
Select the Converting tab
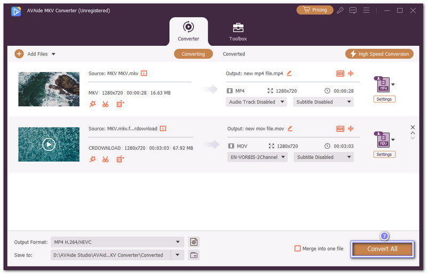coord(193,54)
